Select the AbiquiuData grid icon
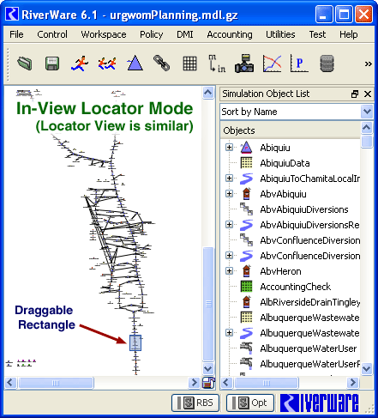This screenshot has height=418, width=378. (x=246, y=163)
